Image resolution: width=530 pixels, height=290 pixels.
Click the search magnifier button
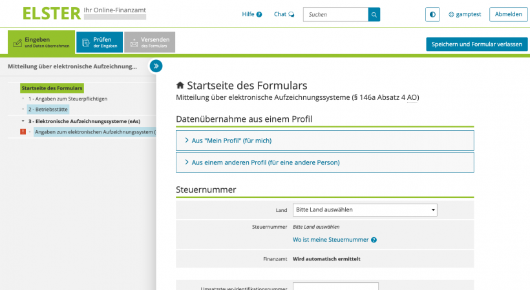click(374, 14)
